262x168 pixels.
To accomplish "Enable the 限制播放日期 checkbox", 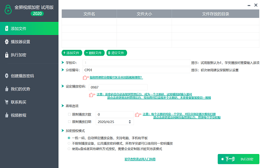I will [69, 122].
